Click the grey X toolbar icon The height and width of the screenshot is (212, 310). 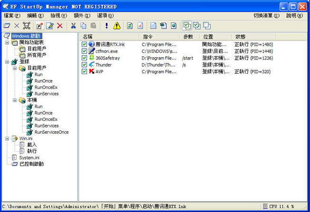(x=17, y=25)
